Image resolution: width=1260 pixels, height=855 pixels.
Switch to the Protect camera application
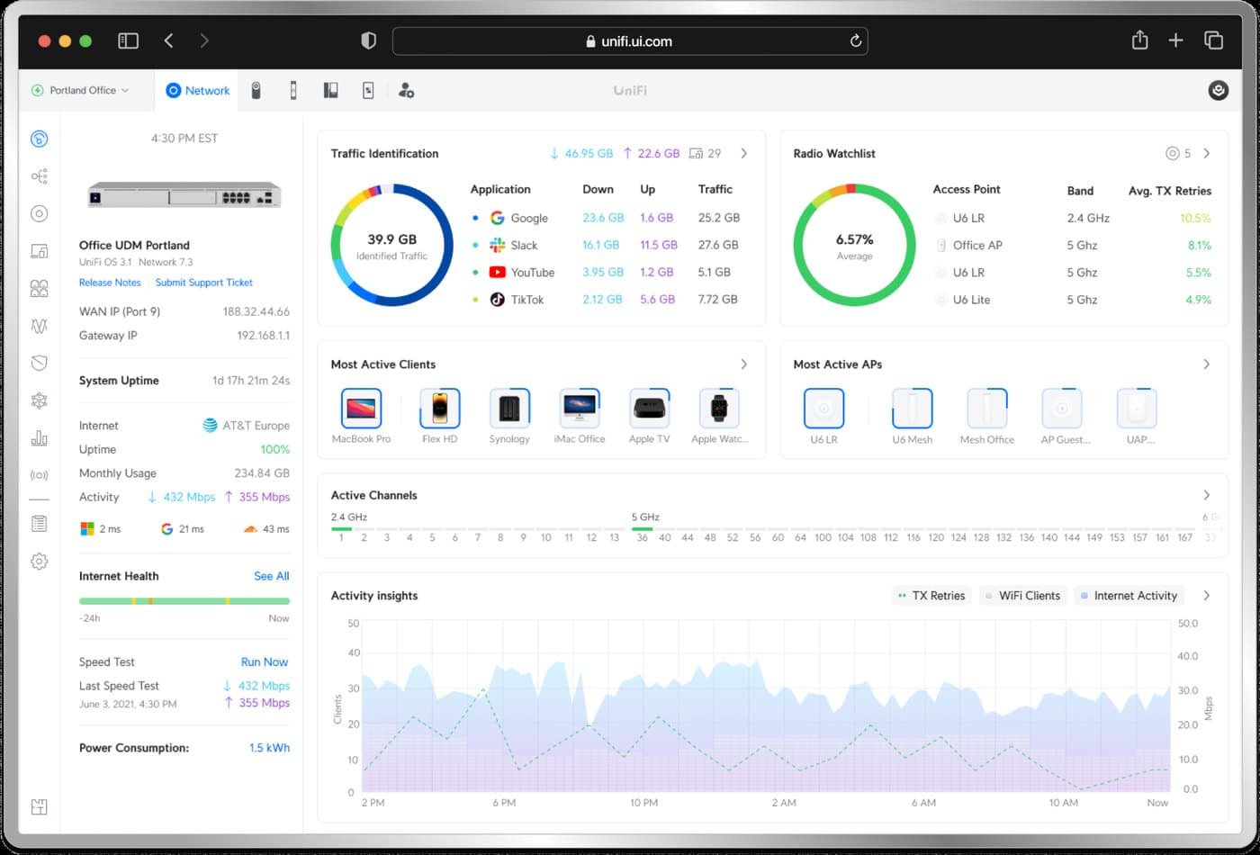pos(256,90)
